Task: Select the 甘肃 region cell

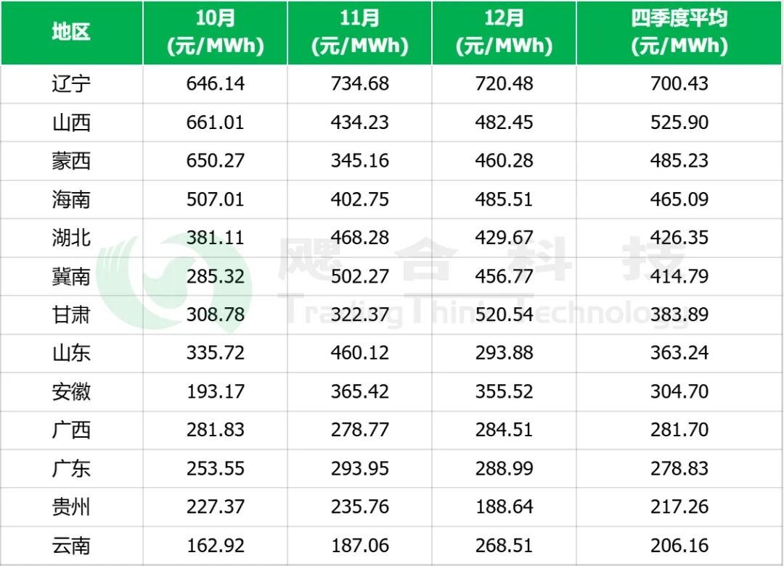Action: [71, 315]
